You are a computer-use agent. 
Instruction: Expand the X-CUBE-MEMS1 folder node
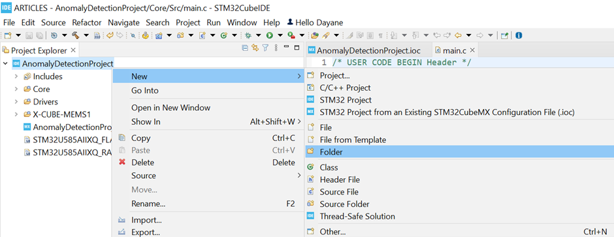coord(16,114)
